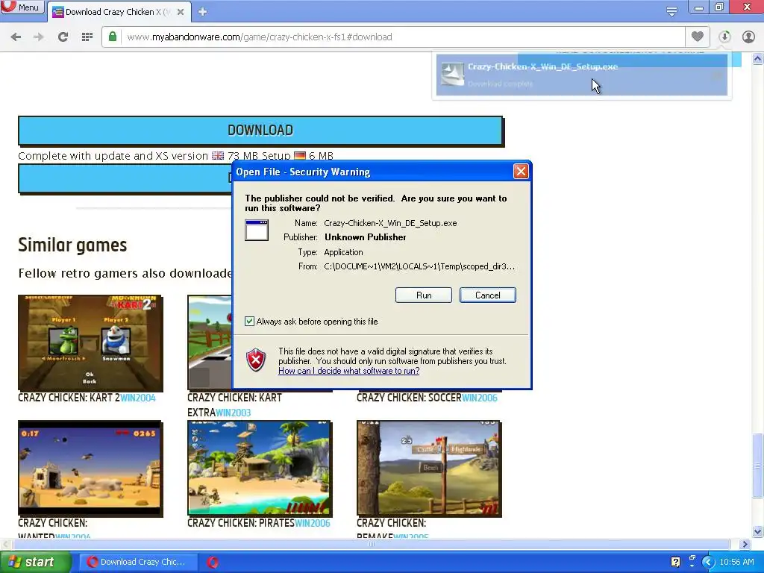Open a new tab with plus button

pos(203,12)
